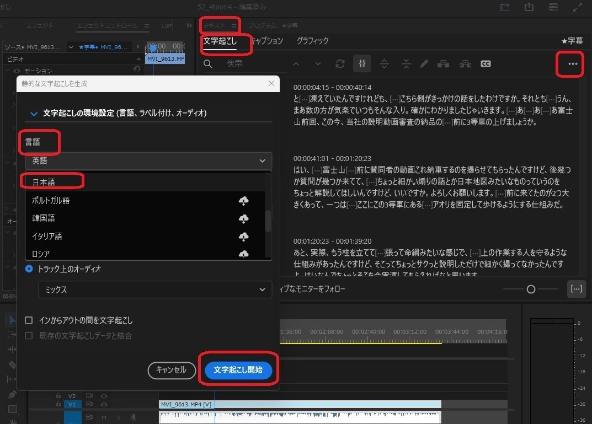Select the MVI_9613.MP4 [V] clip on the timeline
The width and height of the screenshot is (592, 424).
[x=300, y=404]
